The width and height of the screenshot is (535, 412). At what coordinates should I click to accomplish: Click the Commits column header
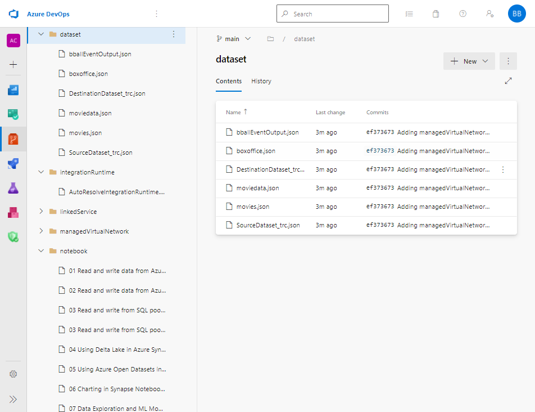click(x=378, y=113)
